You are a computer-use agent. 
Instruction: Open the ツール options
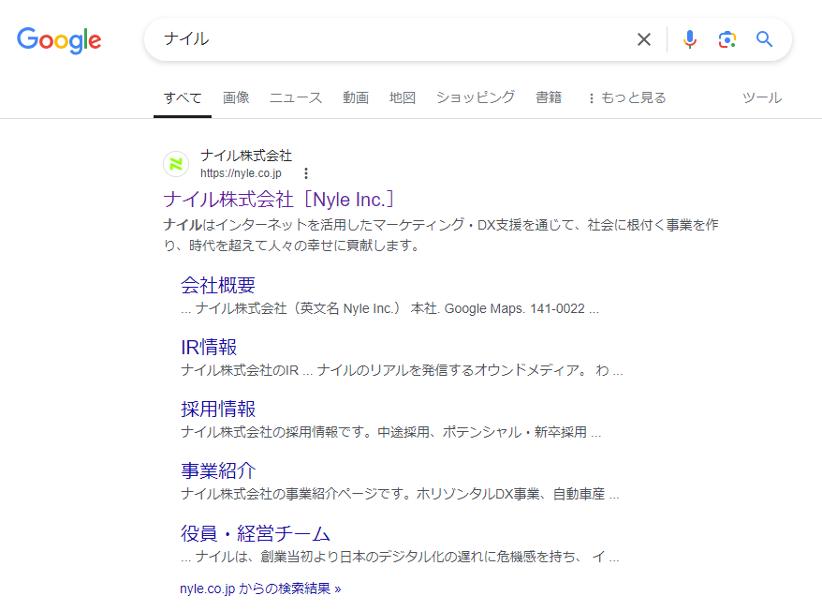point(762,97)
